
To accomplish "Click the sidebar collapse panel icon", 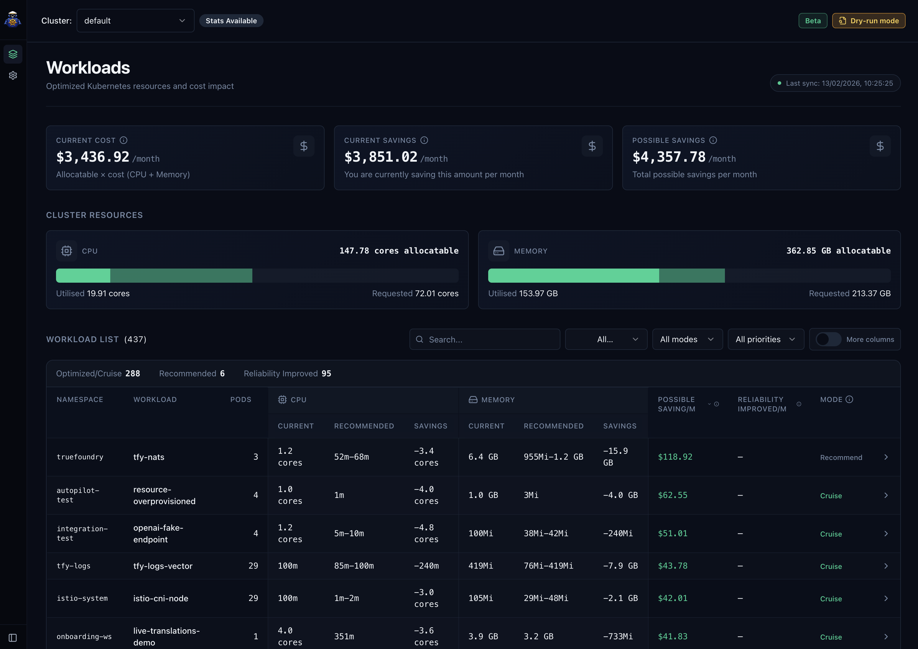I will point(13,638).
